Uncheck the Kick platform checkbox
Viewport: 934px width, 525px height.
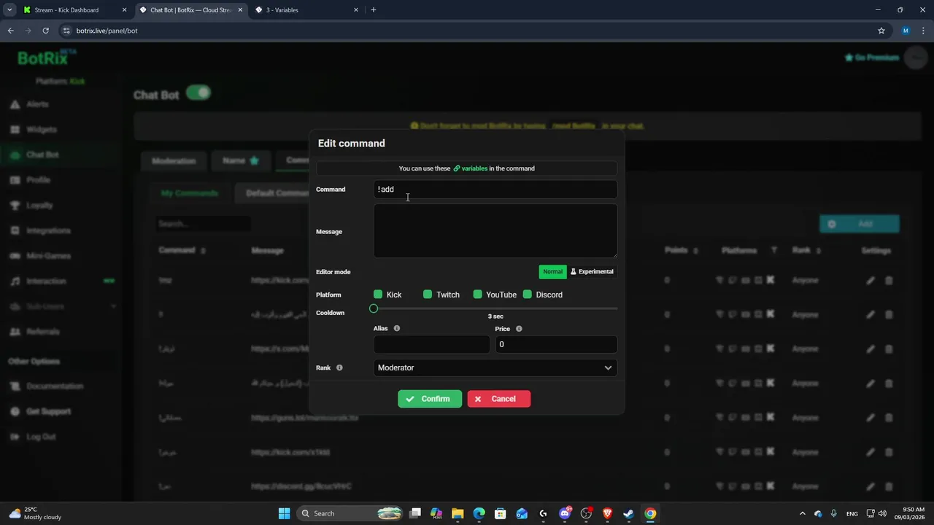(x=378, y=295)
